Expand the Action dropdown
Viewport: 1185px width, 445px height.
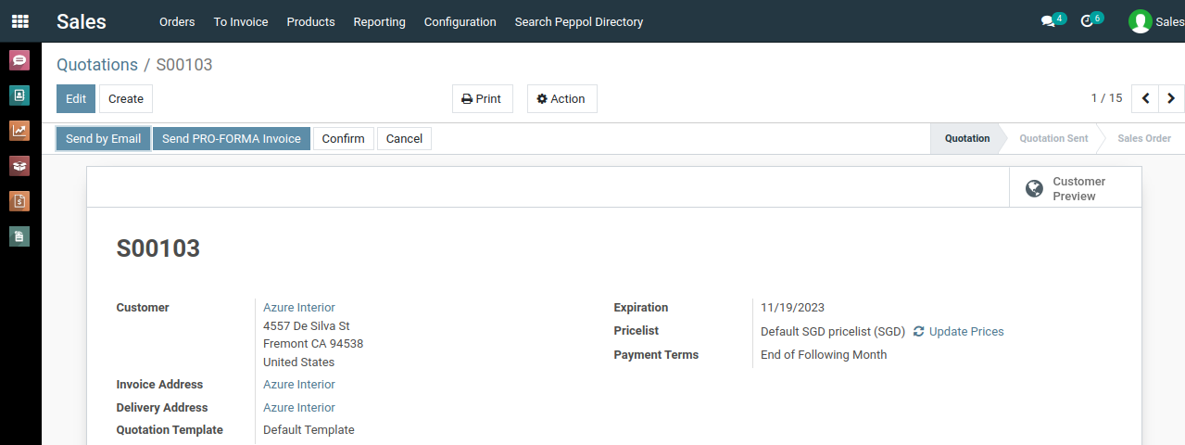[x=561, y=99]
